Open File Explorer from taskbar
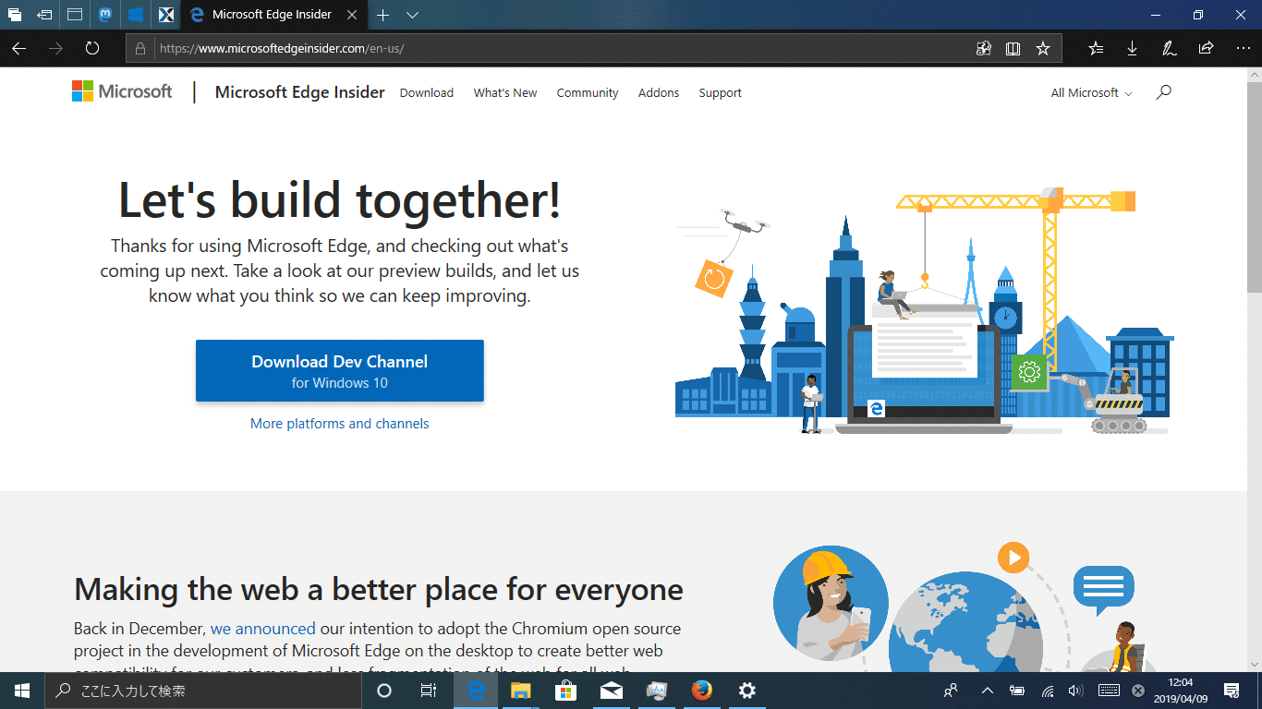This screenshot has height=709, width=1262. [x=521, y=691]
